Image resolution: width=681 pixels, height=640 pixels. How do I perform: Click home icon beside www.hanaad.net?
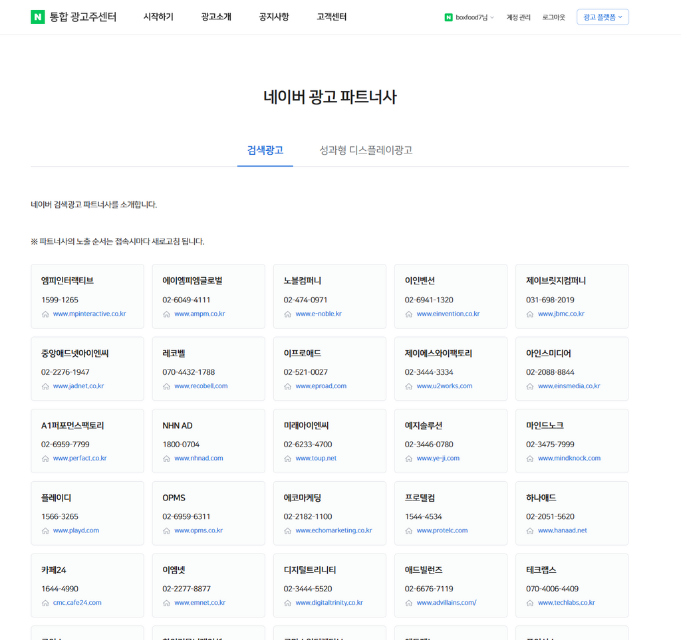(530, 530)
